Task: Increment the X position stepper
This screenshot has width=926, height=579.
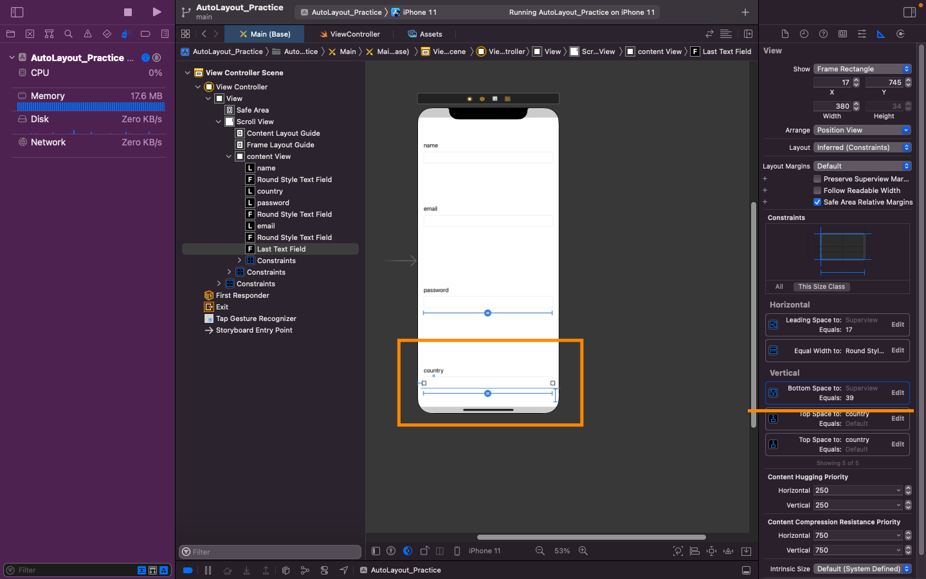Action: tap(856, 80)
